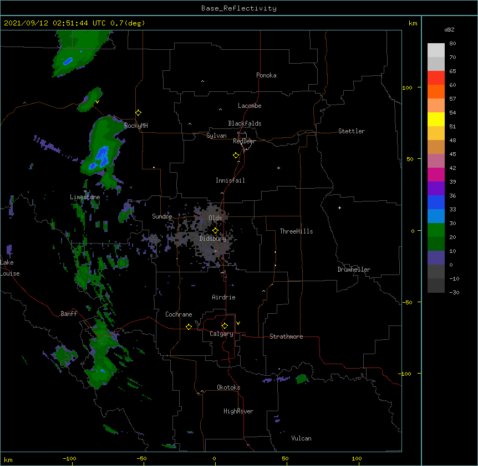Click the Strathmore label
The height and width of the screenshot is (466, 478).
coord(286,336)
